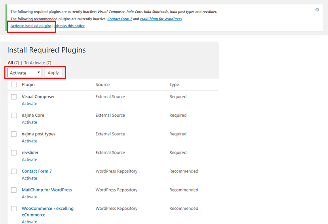Screen dimensions: 328x224
Task: Check the WooCommerce checkbox
Action: tap(14, 209)
